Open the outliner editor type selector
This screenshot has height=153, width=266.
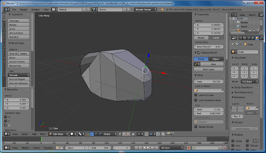click(234, 15)
